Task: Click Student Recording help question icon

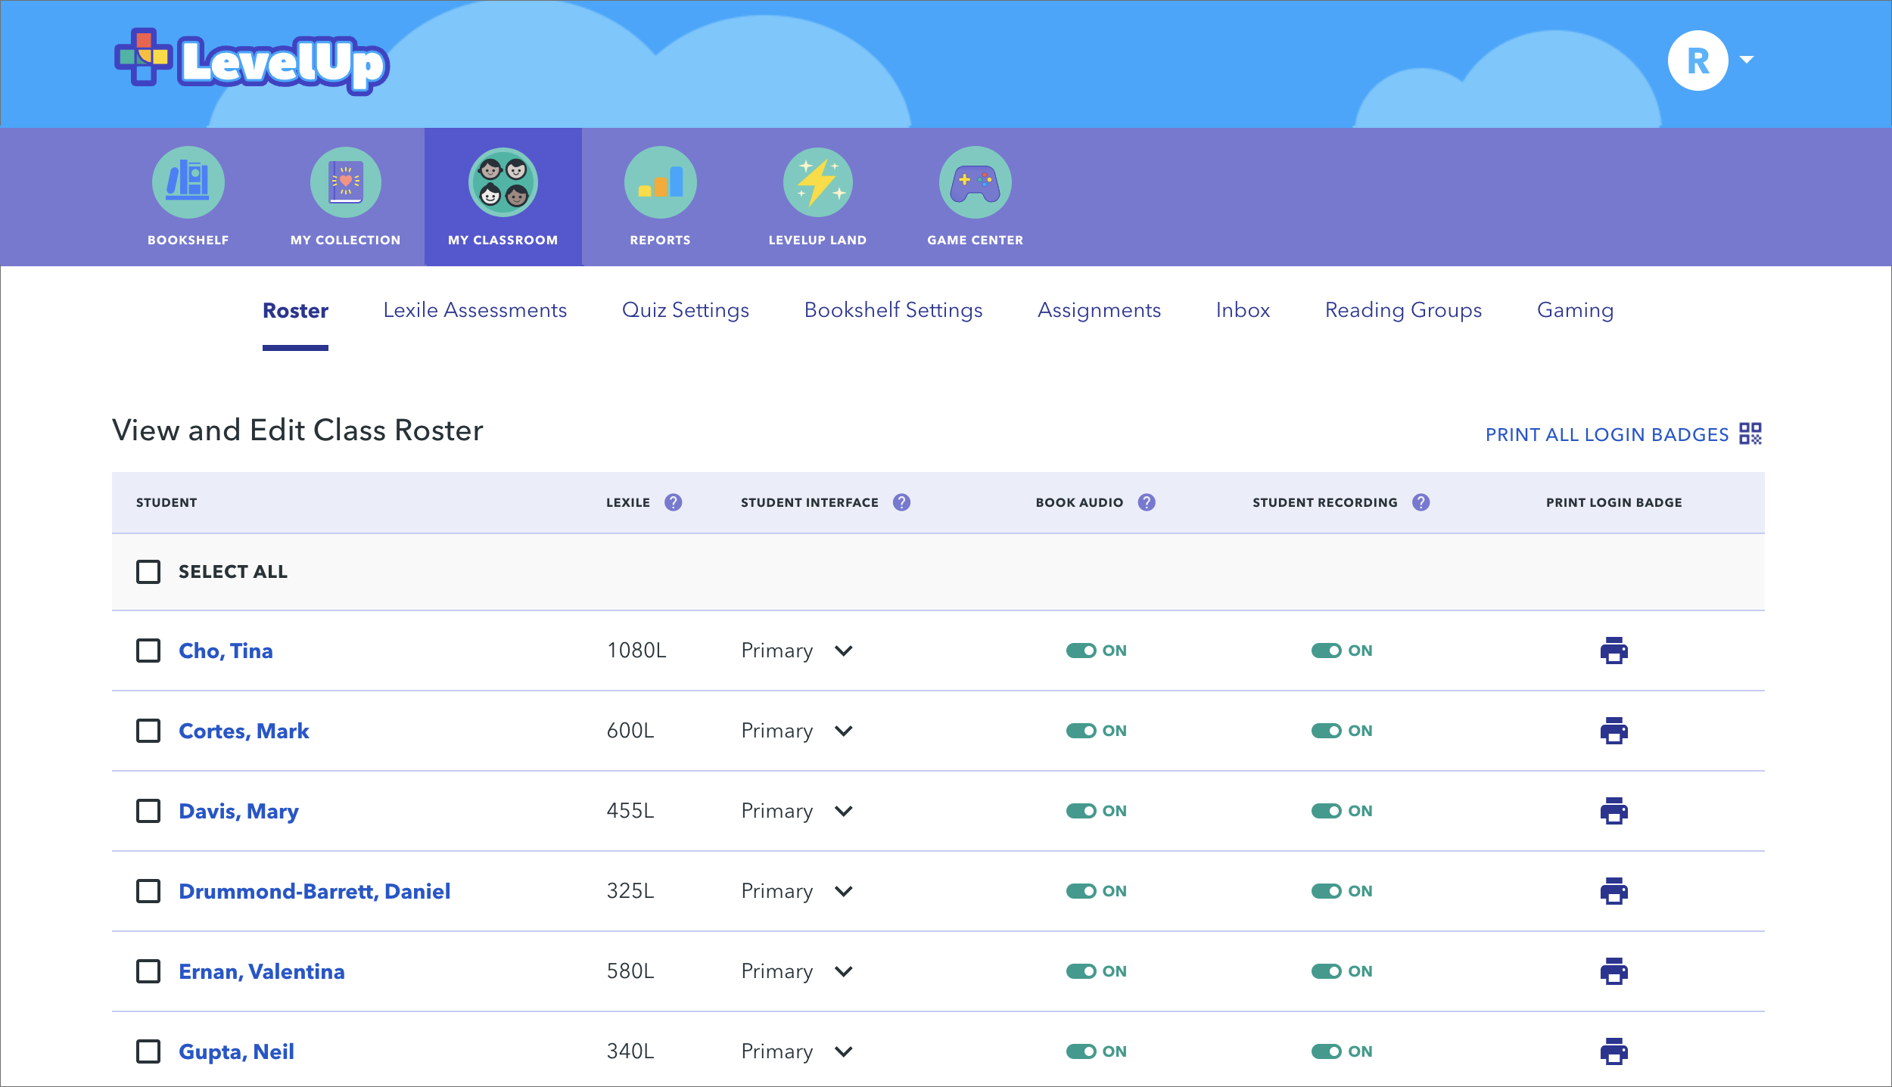Action: (1421, 502)
